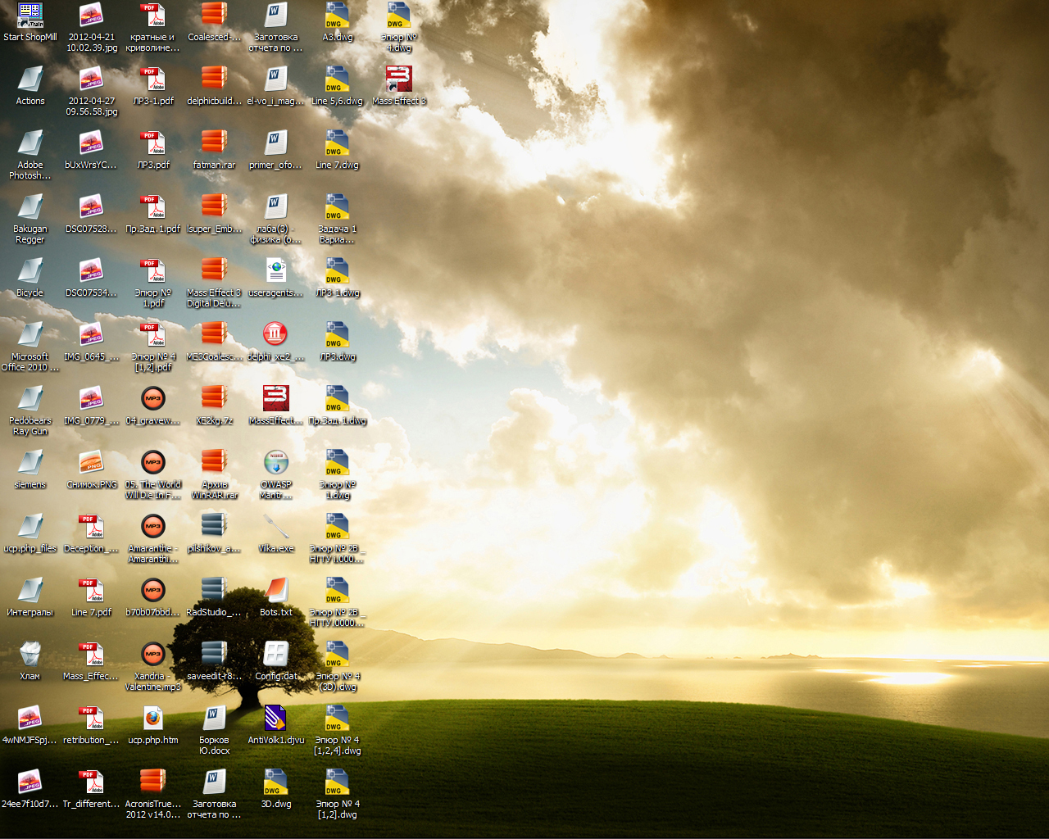
Task: Select the ЛР3.pdf document icon
Action: 153,150
